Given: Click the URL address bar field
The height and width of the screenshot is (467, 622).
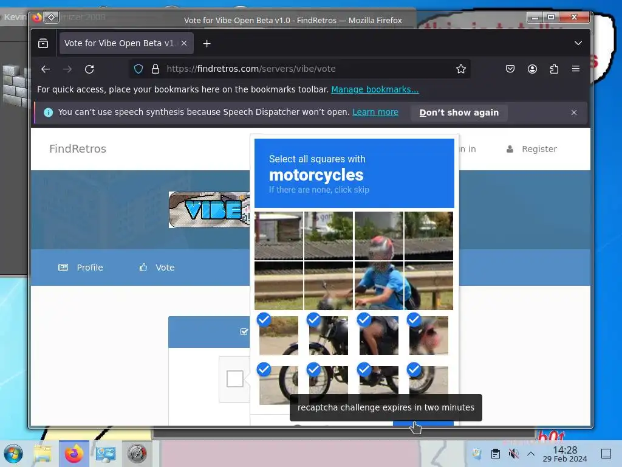Looking at the screenshot, I should point(300,69).
